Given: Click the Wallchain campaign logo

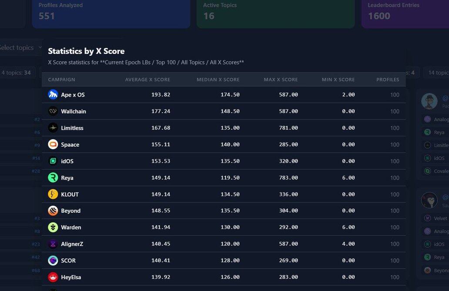Looking at the screenshot, I should click(53, 111).
